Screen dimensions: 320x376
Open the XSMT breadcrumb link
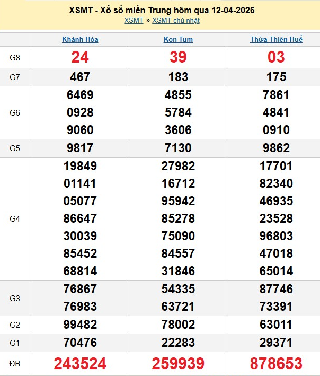click(x=134, y=21)
